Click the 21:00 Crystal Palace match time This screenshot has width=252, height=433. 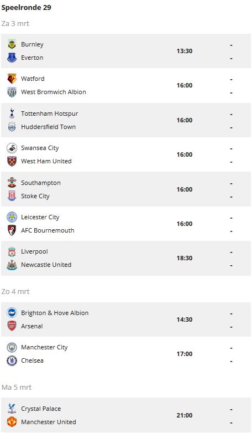[x=185, y=415]
